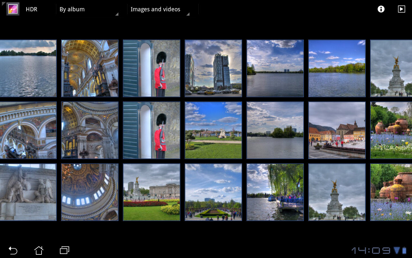Open the bottom-row golden statue monument photo
Image resolution: width=412 pixels, height=258 pixels.
[337, 192]
